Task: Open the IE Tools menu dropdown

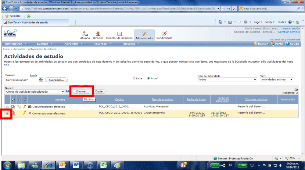Action: click(282, 22)
